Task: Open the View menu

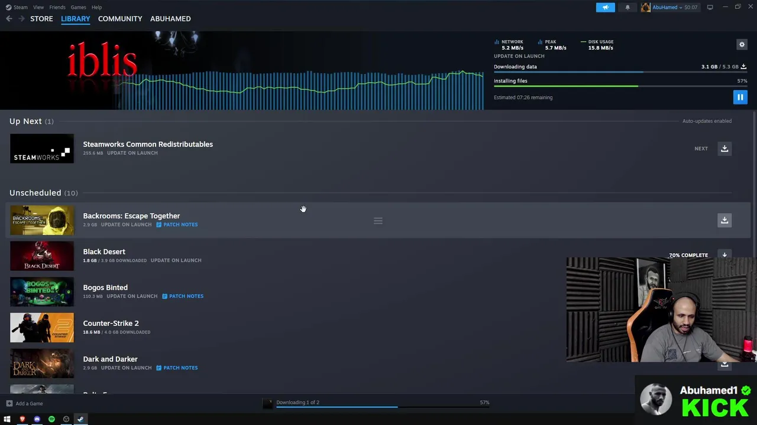Action: [x=38, y=7]
